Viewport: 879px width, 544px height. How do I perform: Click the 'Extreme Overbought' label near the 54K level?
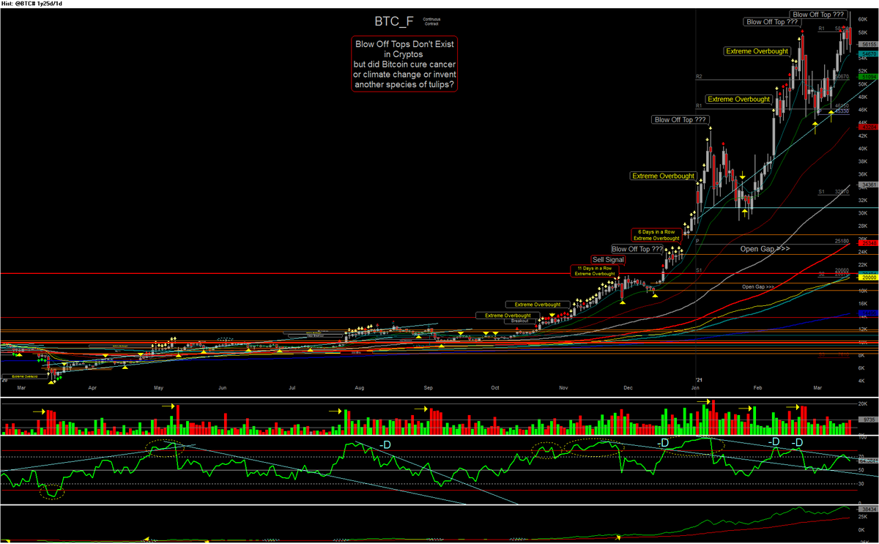point(757,51)
